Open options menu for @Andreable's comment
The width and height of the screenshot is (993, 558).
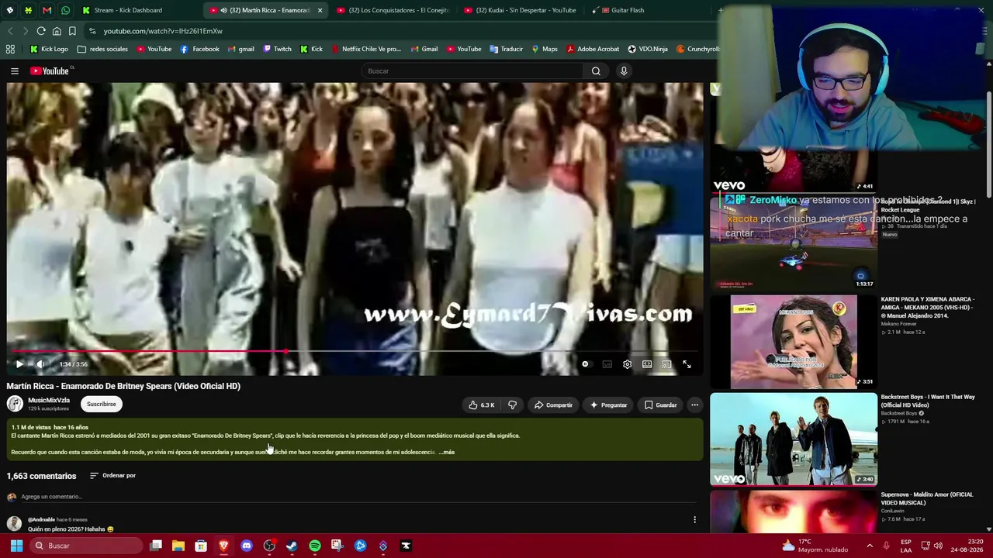coord(694,519)
